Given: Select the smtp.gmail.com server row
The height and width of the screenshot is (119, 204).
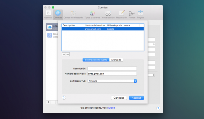Looking at the screenshot, I should tap(103, 29).
